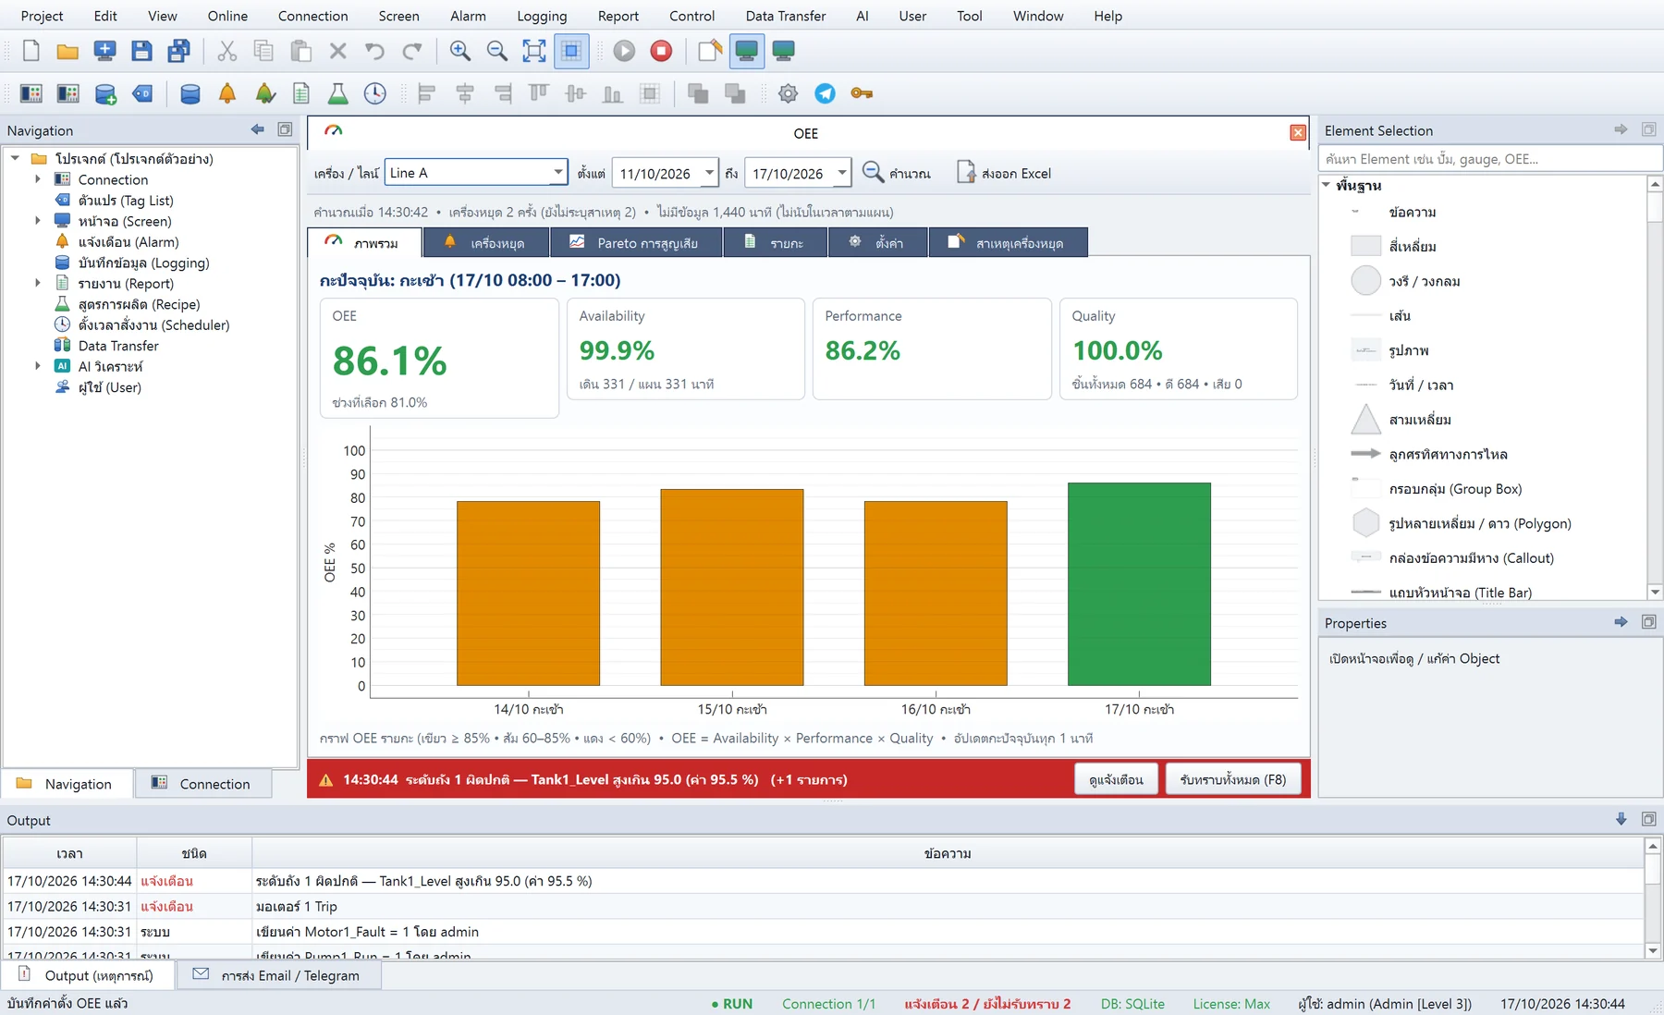The image size is (1664, 1015).
Task: Open a project via the folder toolbar icon
Action: tap(67, 51)
